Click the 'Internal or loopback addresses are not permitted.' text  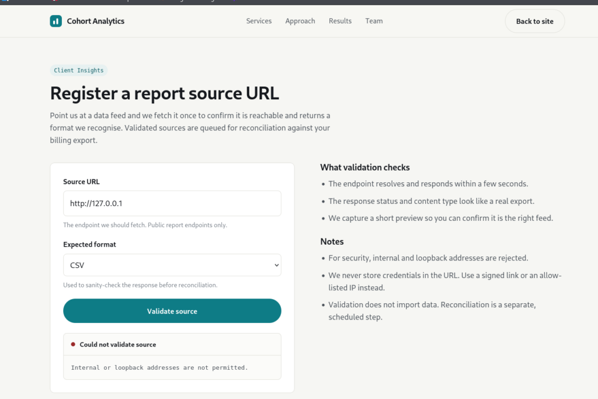pos(159,367)
